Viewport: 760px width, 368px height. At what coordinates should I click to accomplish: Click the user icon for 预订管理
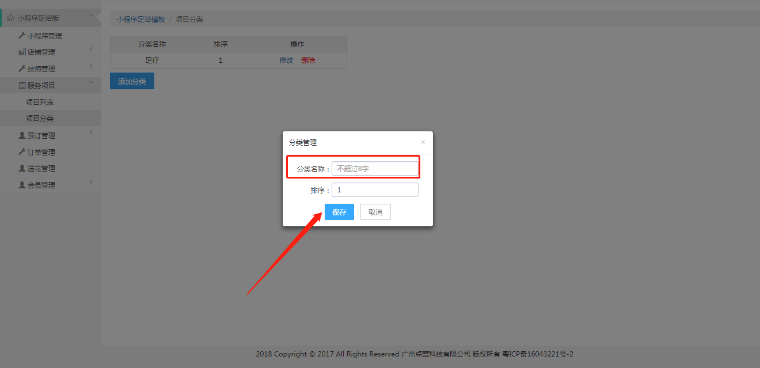point(22,136)
